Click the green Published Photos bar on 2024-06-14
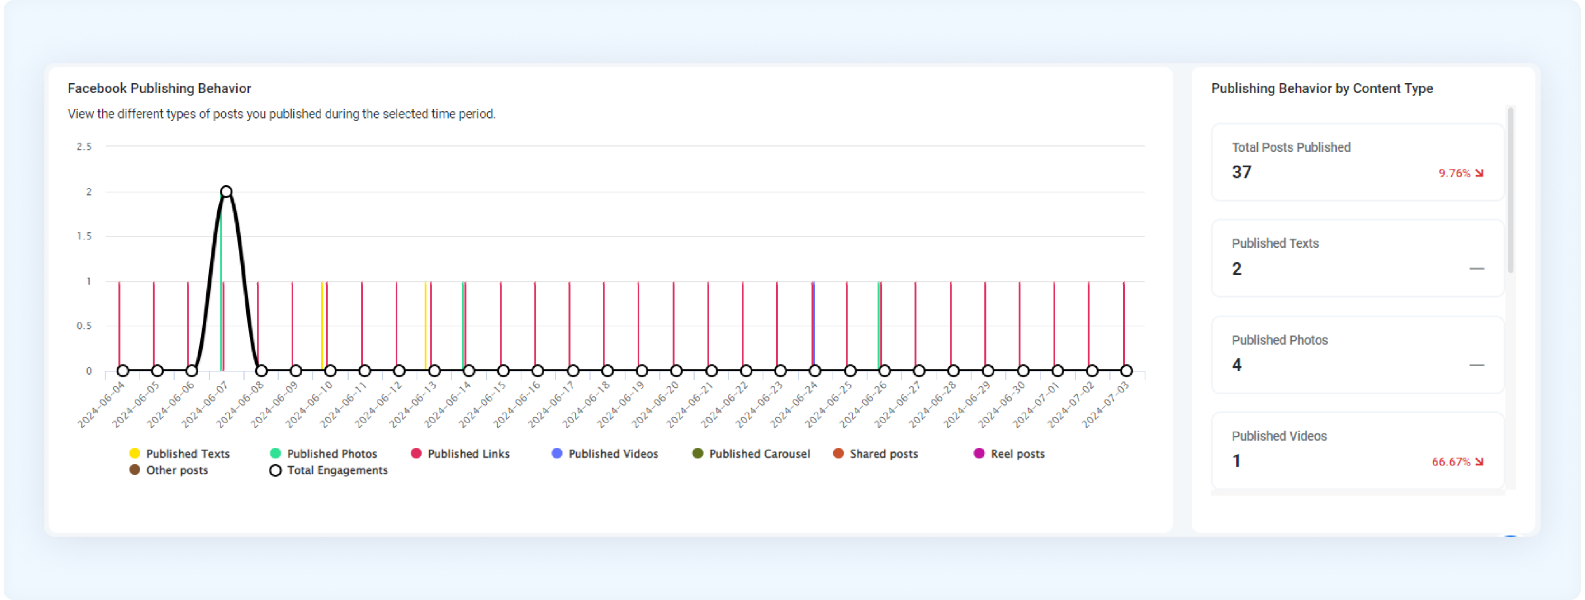 click(463, 326)
